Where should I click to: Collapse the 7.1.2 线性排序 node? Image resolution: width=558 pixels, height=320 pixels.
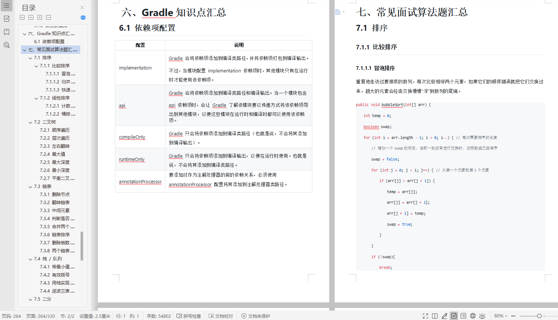(x=36, y=98)
